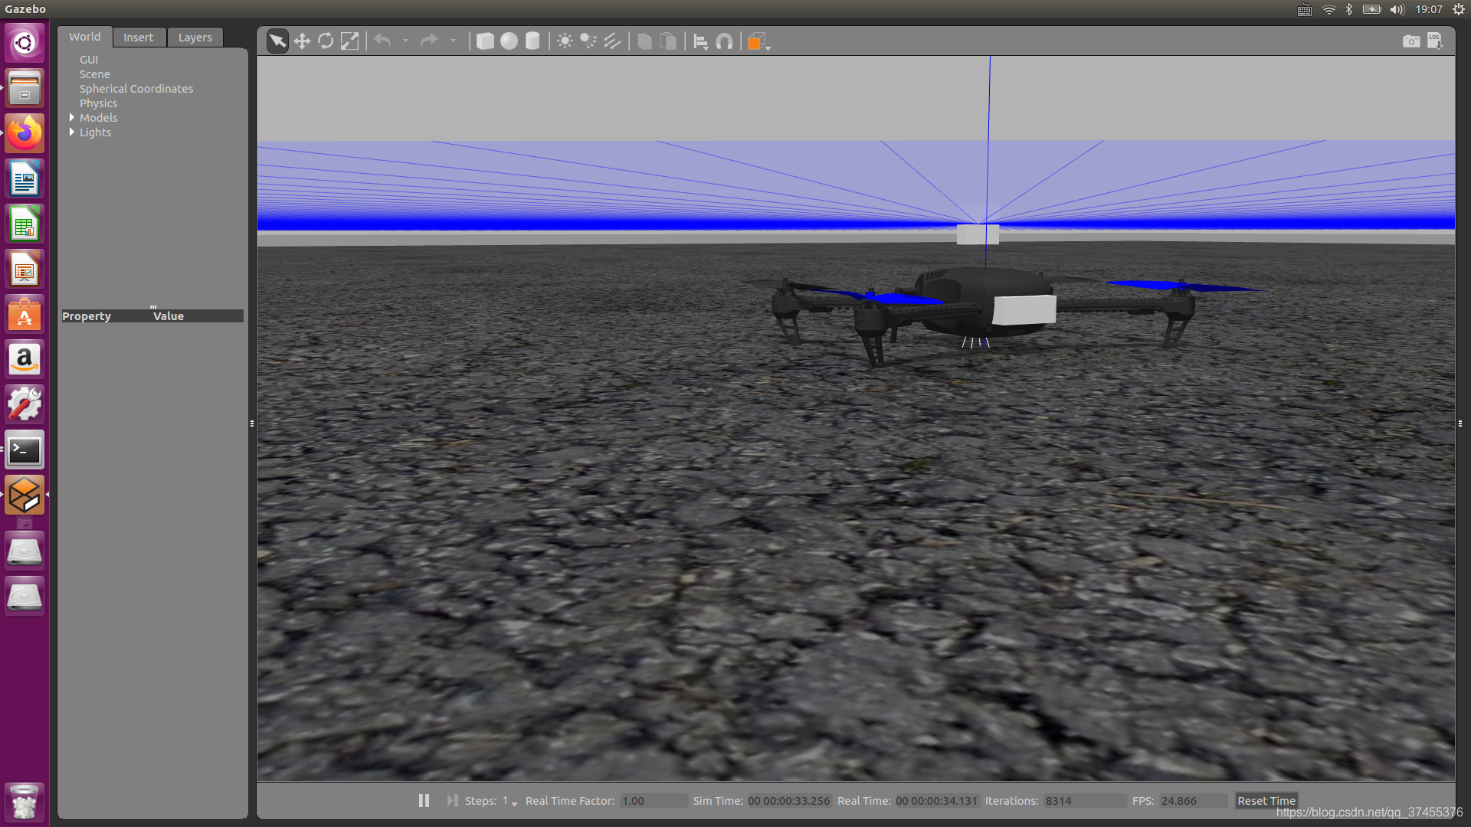
Task: Open LibreOffice Calc from the dock
Action: (x=25, y=224)
